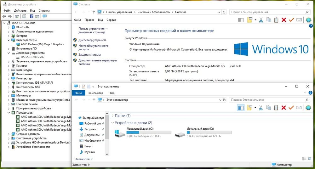Go forward in Device Manager toolbar
315x169 pixels.
tap(9, 16)
